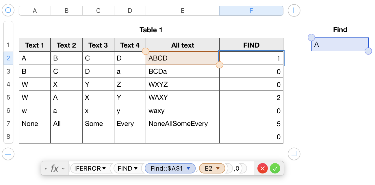Select row 7 header
This screenshot has height=185, width=375.
[8, 124]
